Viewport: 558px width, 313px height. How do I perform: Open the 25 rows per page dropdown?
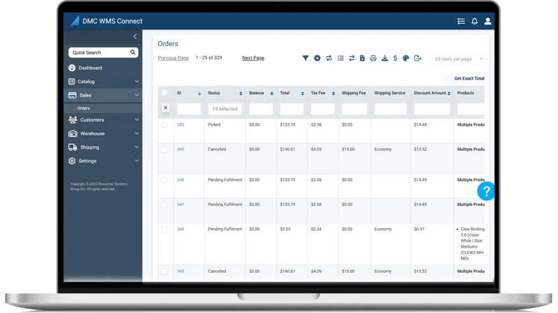(x=457, y=59)
